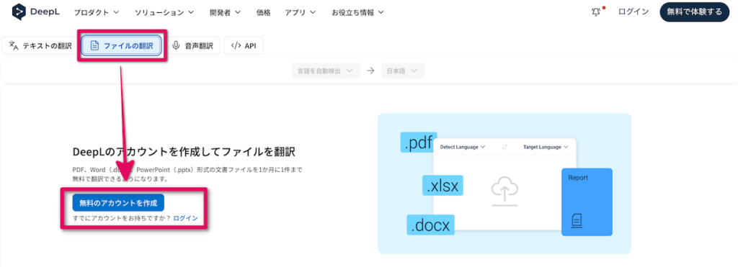Switch to テキストの翻訳 tab

40,45
